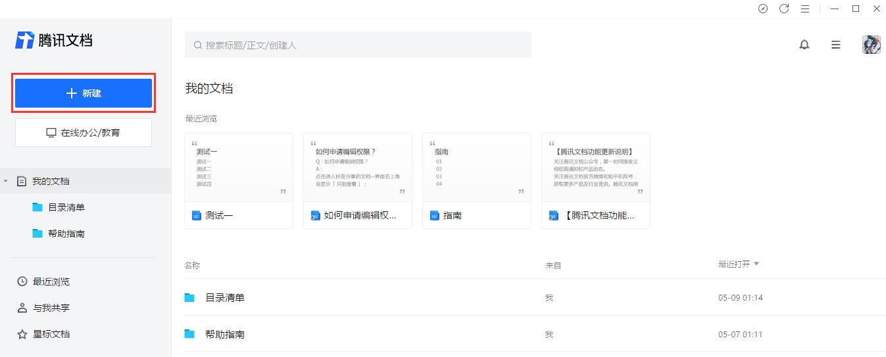The width and height of the screenshot is (886, 357).
Task: Click doc icon beside 测试一 title
Action: (196, 215)
